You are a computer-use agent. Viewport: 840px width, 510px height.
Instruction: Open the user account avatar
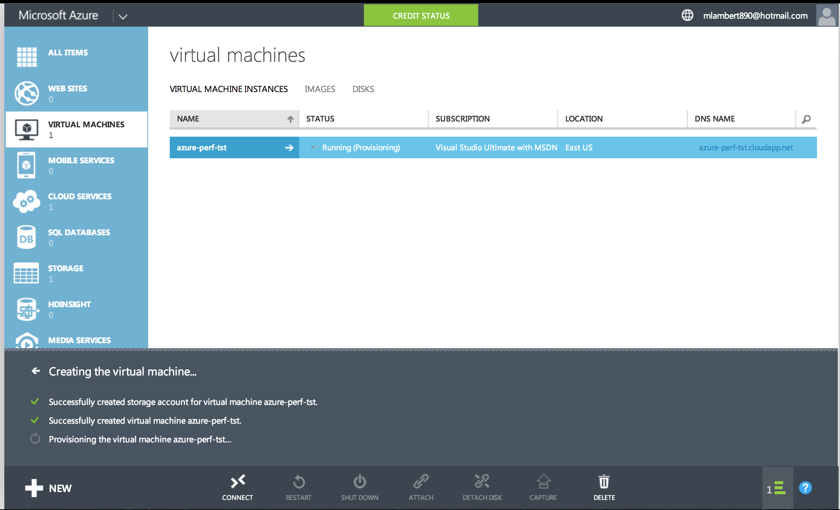click(x=827, y=15)
